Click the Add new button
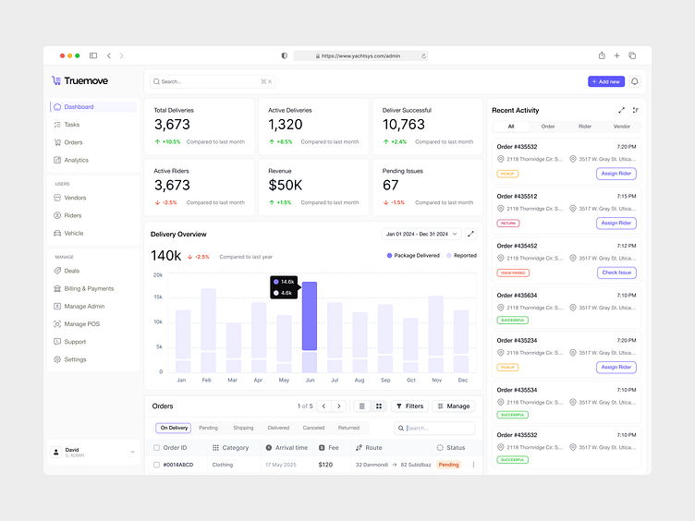 [x=606, y=81]
